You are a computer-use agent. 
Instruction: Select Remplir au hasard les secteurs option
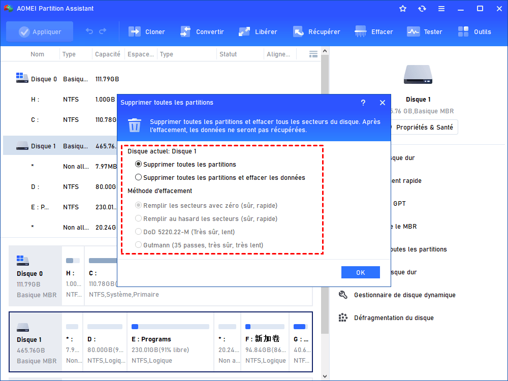click(206, 218)
